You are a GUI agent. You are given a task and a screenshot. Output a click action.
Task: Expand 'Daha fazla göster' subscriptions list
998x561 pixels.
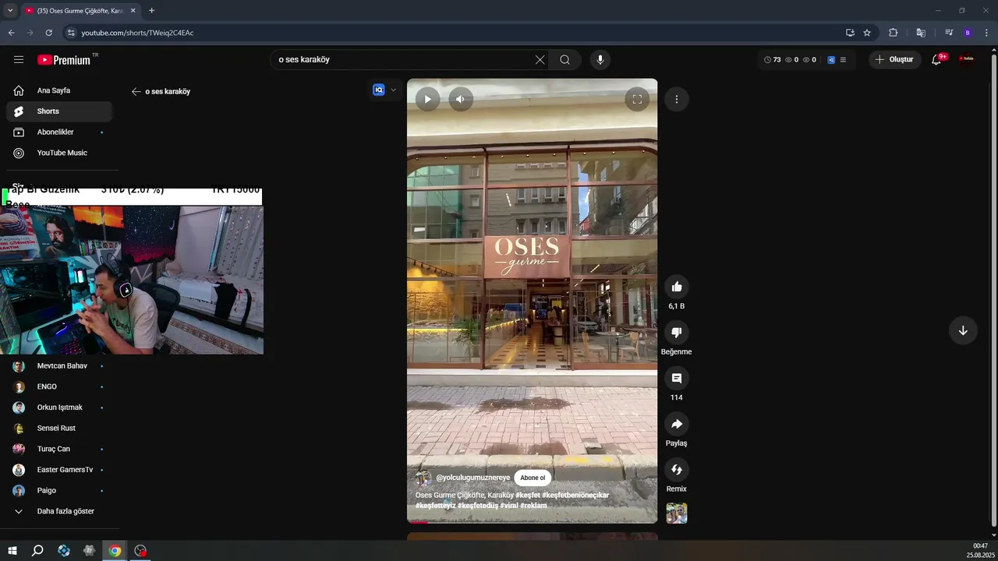(x=59, y=511)
